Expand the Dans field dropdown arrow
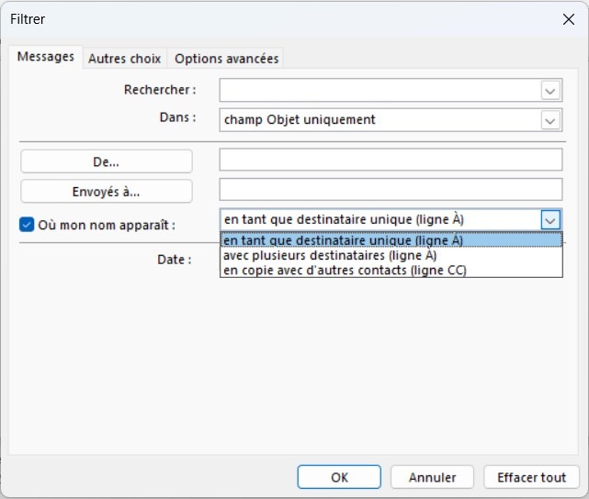This screenshot has height=499, width=589. coord(550,120)
